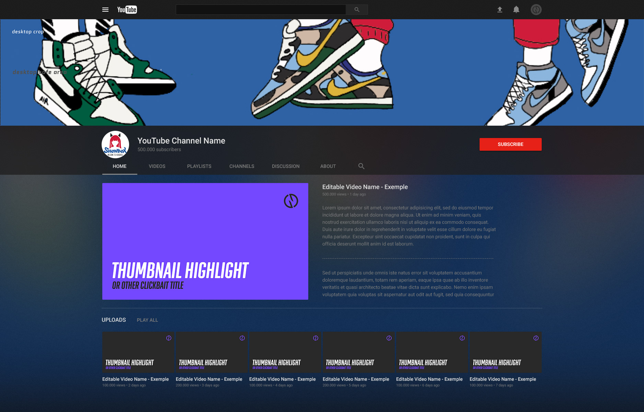Click the logo on the featured thumbnail
644x412 pixels.
point(291,201)
